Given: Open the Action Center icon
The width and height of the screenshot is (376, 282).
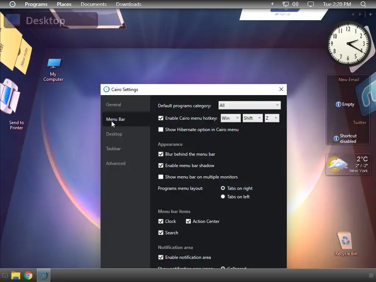Looking at the screenshot, I should point(311,4).
